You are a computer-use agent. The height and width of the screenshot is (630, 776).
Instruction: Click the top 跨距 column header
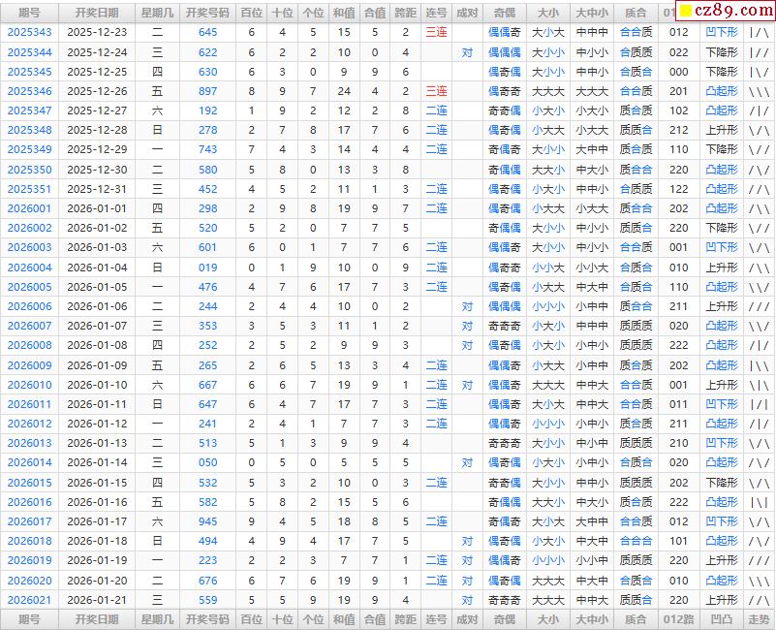405,13
